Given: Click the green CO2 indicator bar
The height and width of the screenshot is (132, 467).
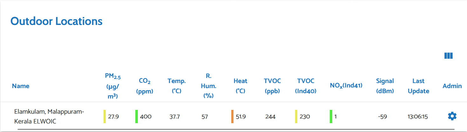Looking at the screenshot, I should [137, 117].
